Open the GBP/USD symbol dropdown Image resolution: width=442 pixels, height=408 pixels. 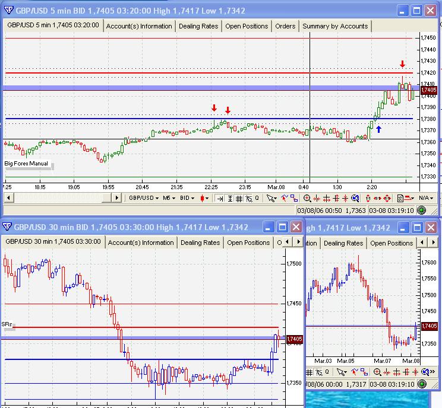coord(144,198)
